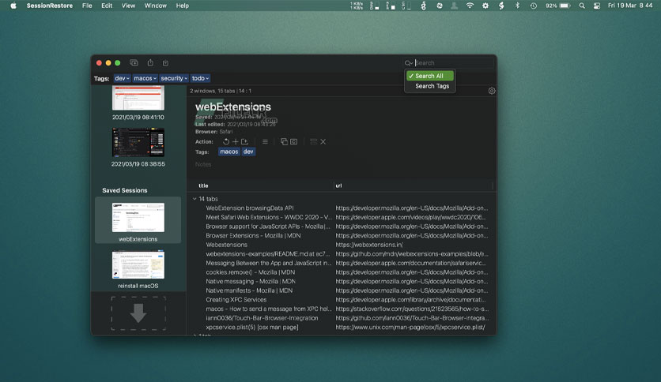Image resolution: width=661 pixels, height=382 pixels.
Task: Open the File menu
Action: point(87,6)
